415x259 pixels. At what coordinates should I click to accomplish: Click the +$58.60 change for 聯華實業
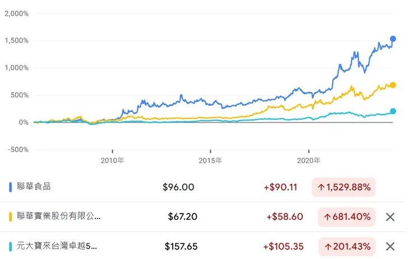[282, 217]
